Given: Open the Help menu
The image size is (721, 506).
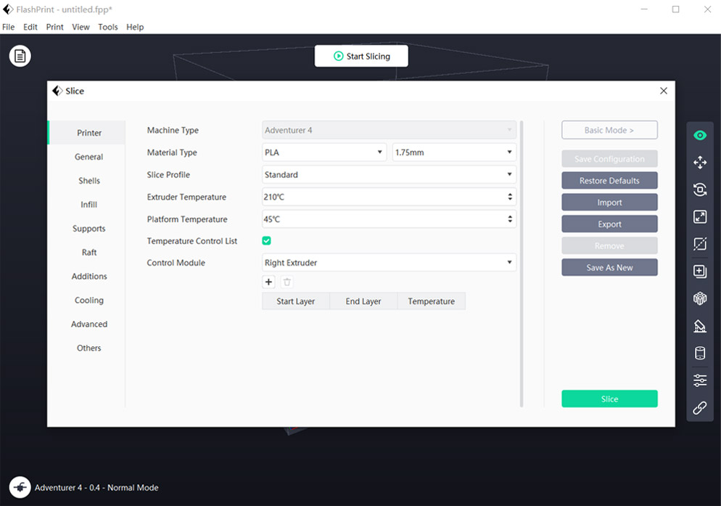Looking at the screenshot, I should [135, 27].
